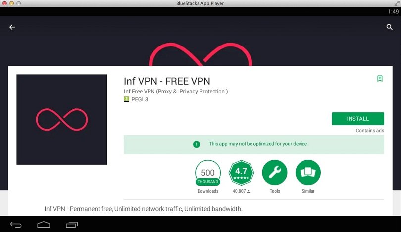The height and width of the screenshot is (232, 401).
Task: Open developer Inf Free VPN link
Action: [176, 91]
